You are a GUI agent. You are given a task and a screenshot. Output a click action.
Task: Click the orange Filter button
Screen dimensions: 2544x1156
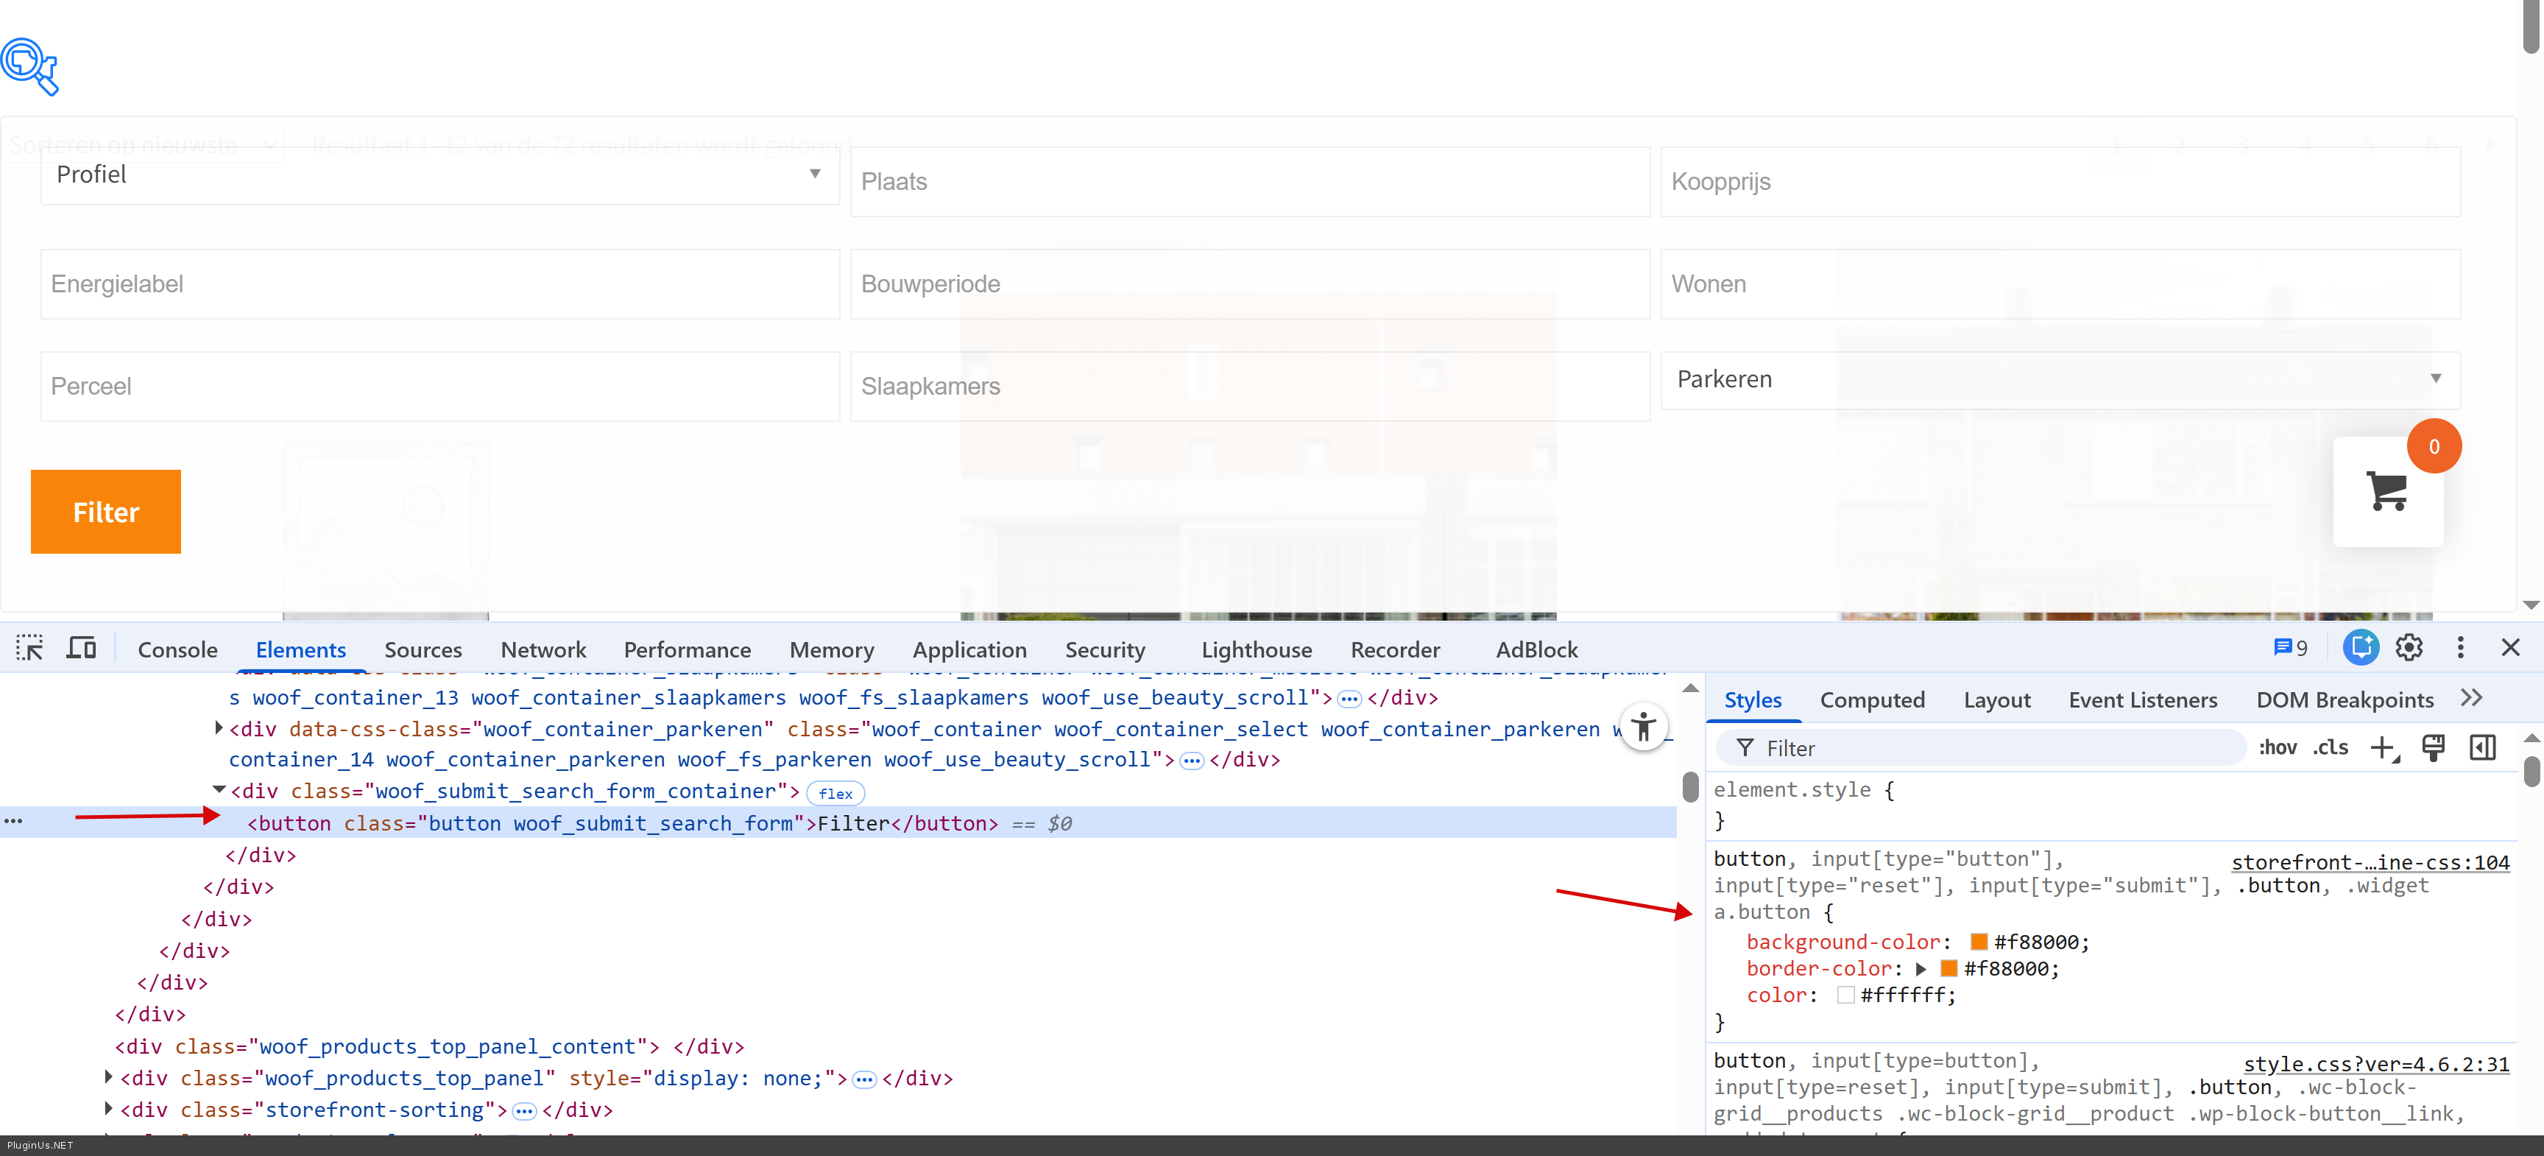tap(106, 512)
